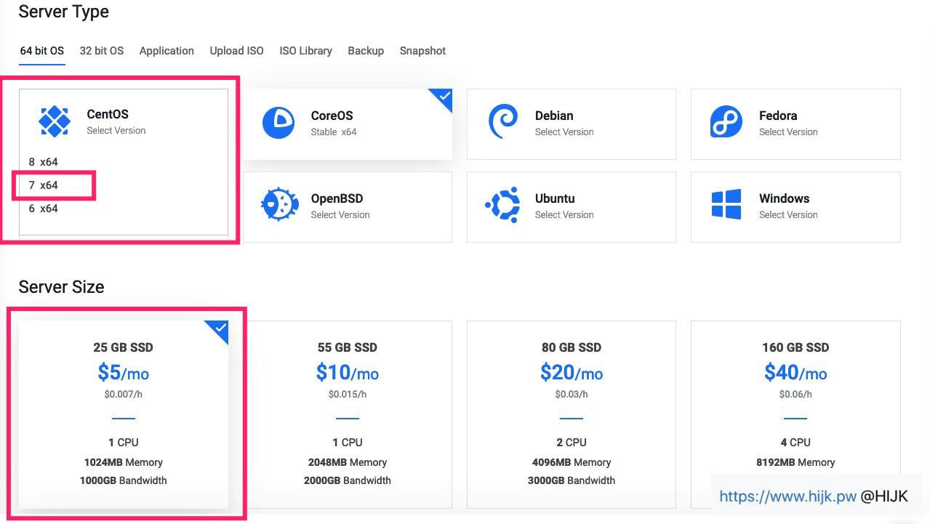Image resolution: width=930 pixels, height=524 pixels.
Task: Click the Ubuntu logo icon
Action: [502, 205]
